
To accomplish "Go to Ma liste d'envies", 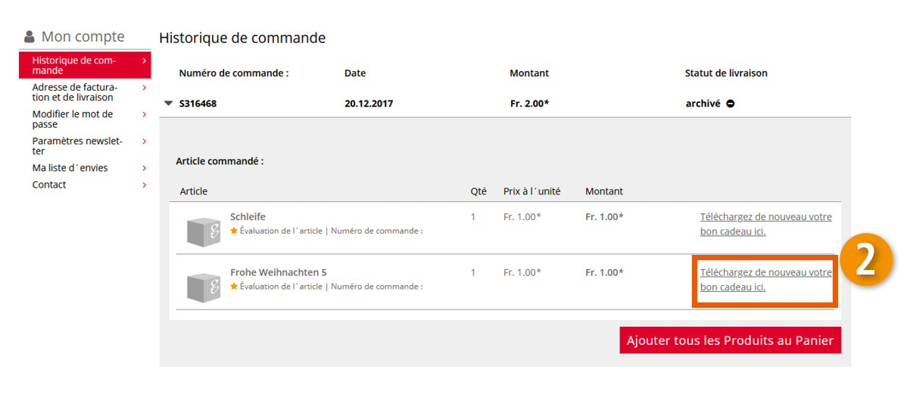I will pyautogui.click(x=70, y=168).
